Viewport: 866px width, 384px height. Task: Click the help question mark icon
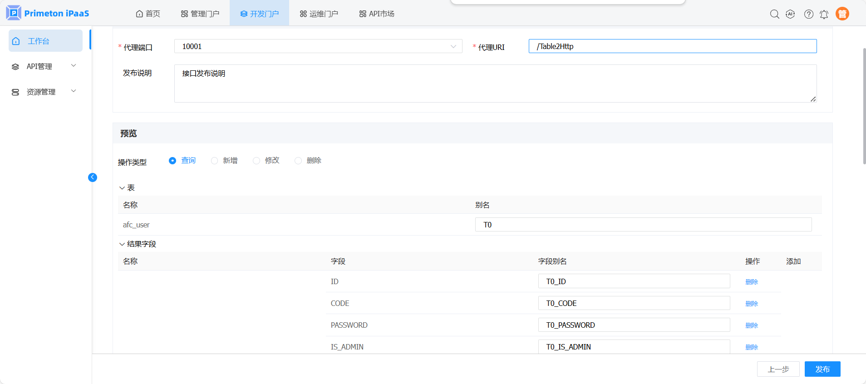click(x=808, y=14)
